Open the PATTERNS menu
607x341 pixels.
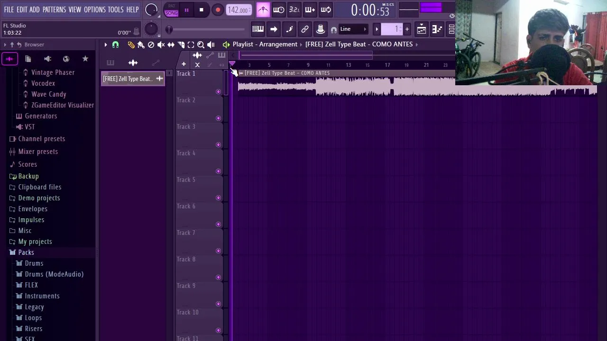click(x=54, y=9)
